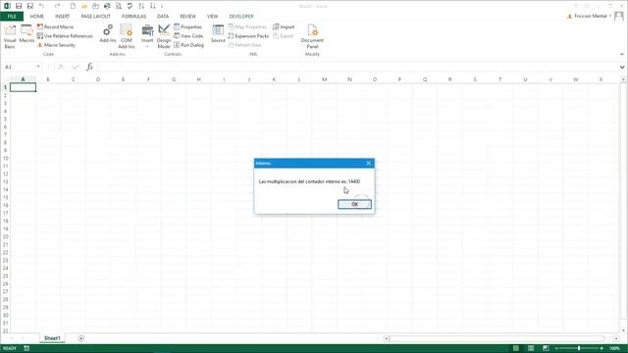Click Sort Descending icon
Screen dimensions: 628x353
(x=153, y=6)
